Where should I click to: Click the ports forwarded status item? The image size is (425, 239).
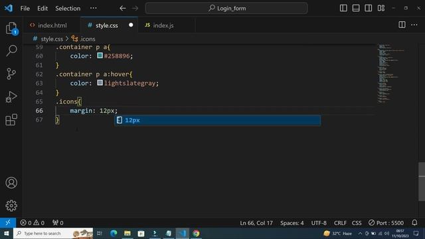click(x=58, y=223)
